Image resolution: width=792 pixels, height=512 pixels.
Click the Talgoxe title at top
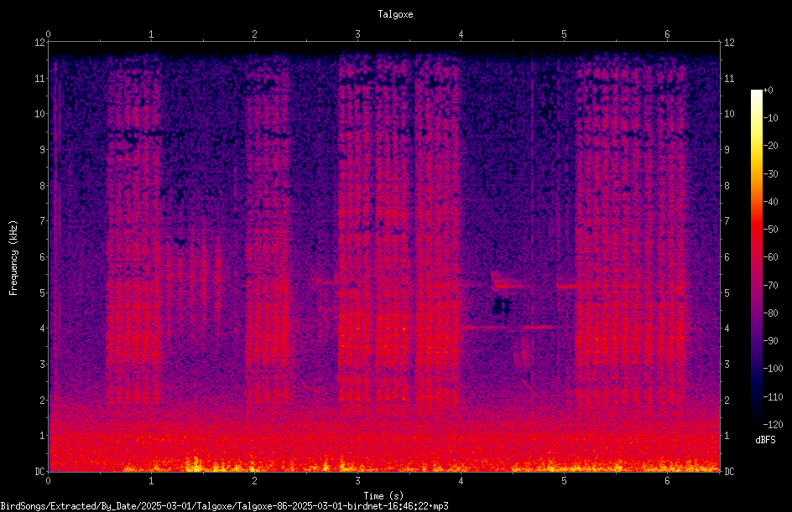(395, 14)
